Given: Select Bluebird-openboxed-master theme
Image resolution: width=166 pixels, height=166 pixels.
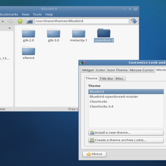Looking at the screenshot, I should click(126, 97).
